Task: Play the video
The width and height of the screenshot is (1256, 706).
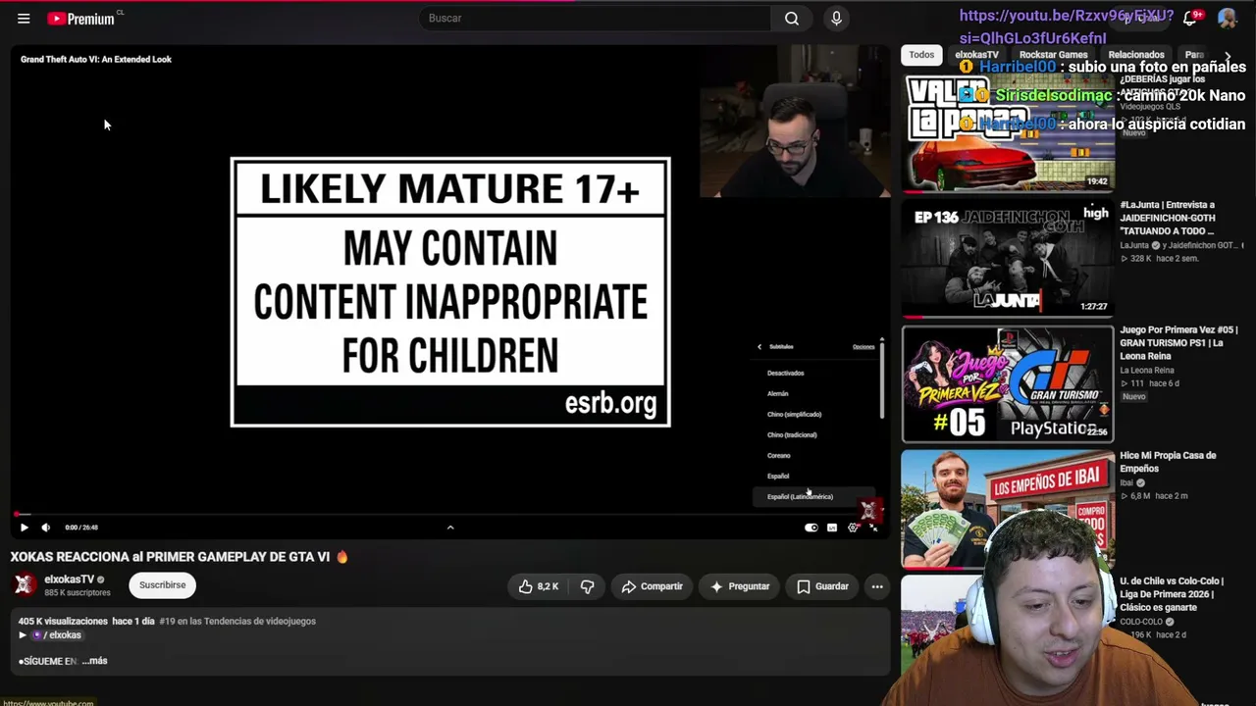Action: [x=25, y=528]
